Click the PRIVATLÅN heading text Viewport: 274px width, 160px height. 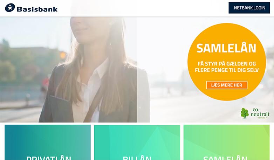(x=48, y=158)
